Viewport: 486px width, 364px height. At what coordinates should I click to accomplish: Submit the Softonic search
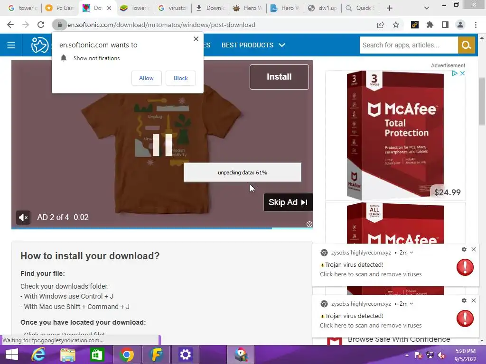coord(467,45)
